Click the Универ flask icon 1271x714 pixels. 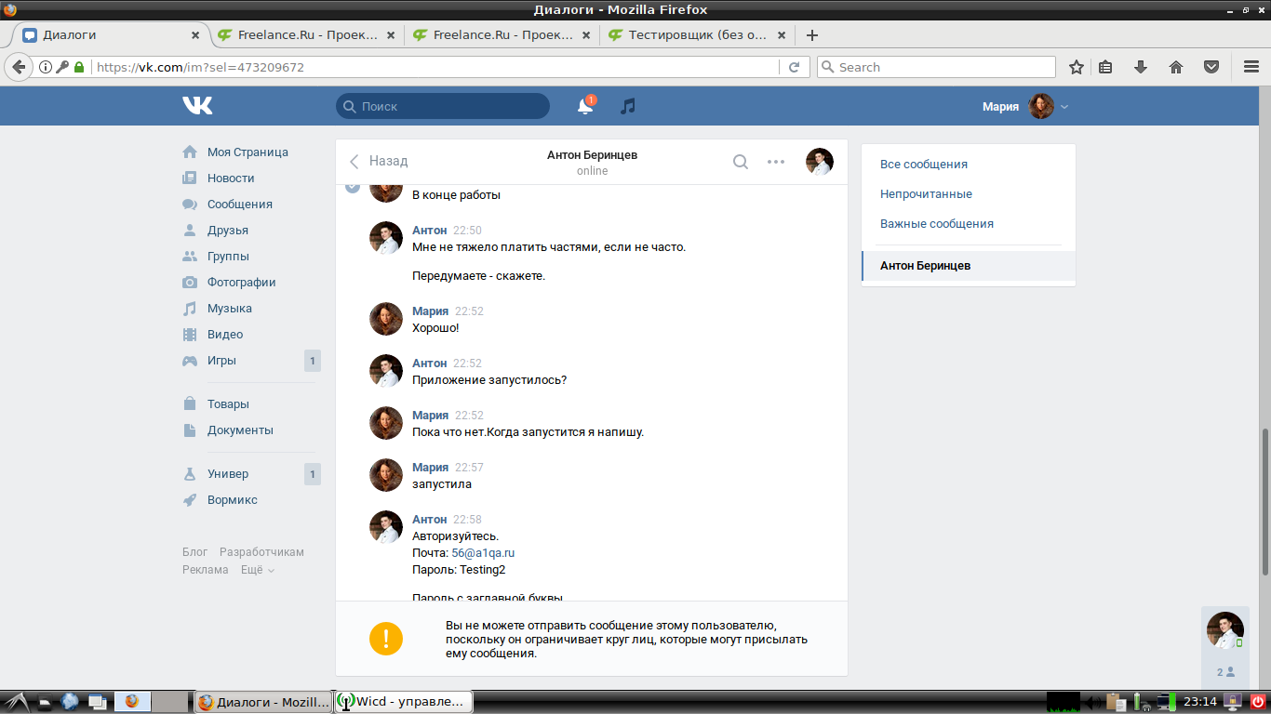pos(190,473)
